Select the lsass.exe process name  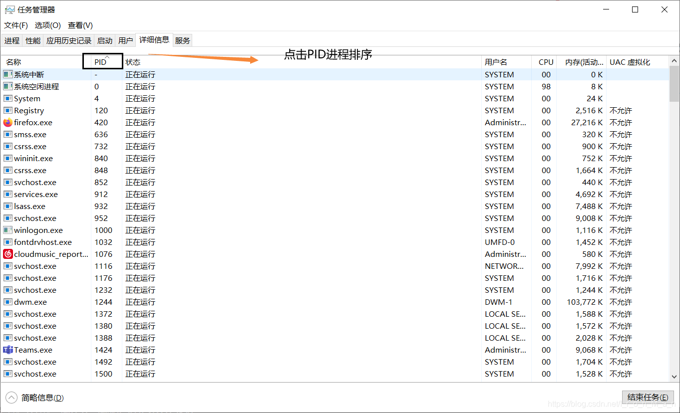pos(29,206)
